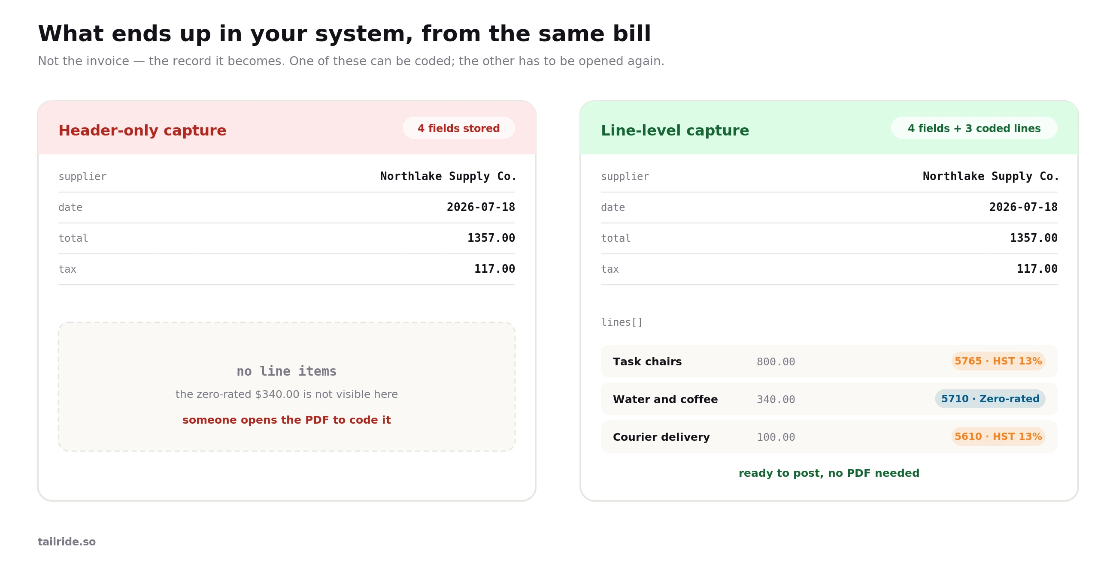Image resolution: width=1116 pixels, height=566 pixels.
Task: Click the Line-level capture title
Action: point(675,130)
